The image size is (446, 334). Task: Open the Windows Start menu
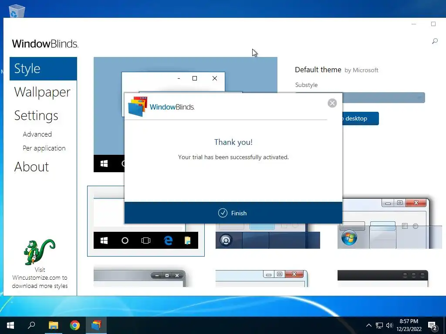point(10,325)
